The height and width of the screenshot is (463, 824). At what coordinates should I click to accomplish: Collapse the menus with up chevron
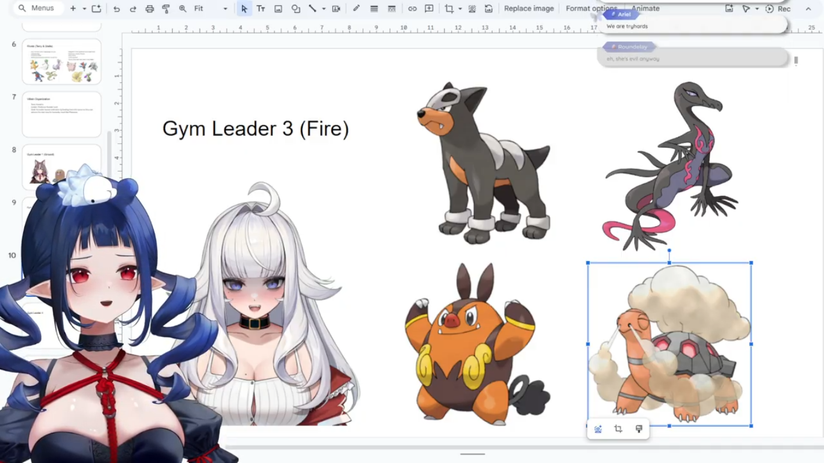pos(808,9)
